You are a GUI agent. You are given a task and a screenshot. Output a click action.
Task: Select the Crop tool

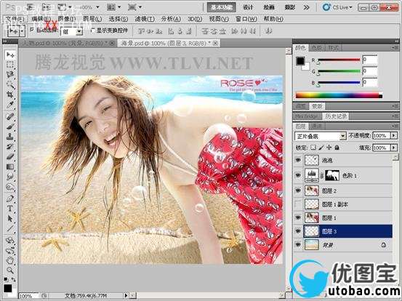point(10,95)
